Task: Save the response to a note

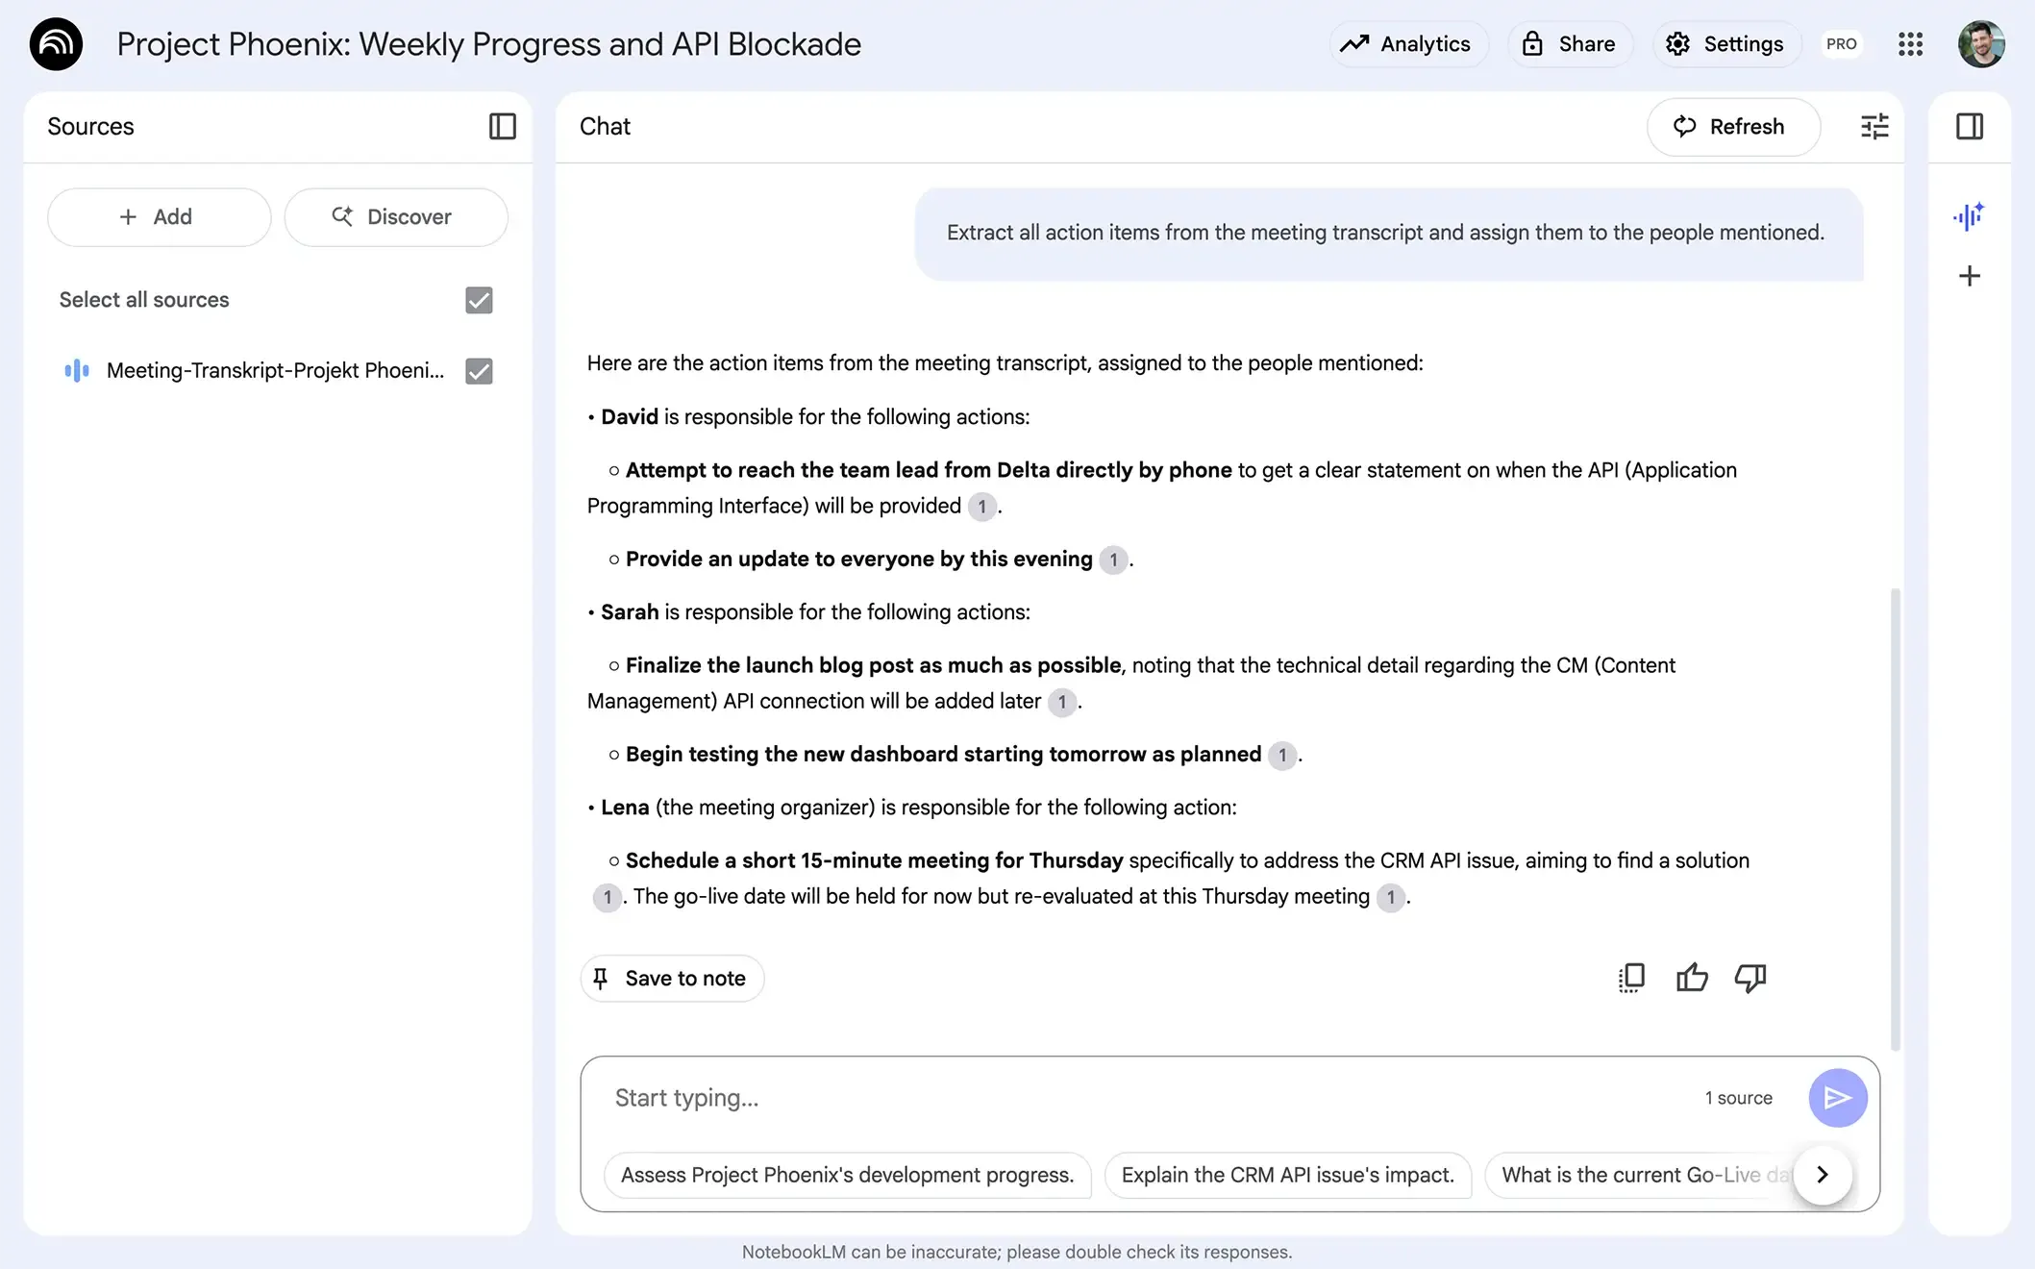Action: pyautogui.click(x=671, y=978)
